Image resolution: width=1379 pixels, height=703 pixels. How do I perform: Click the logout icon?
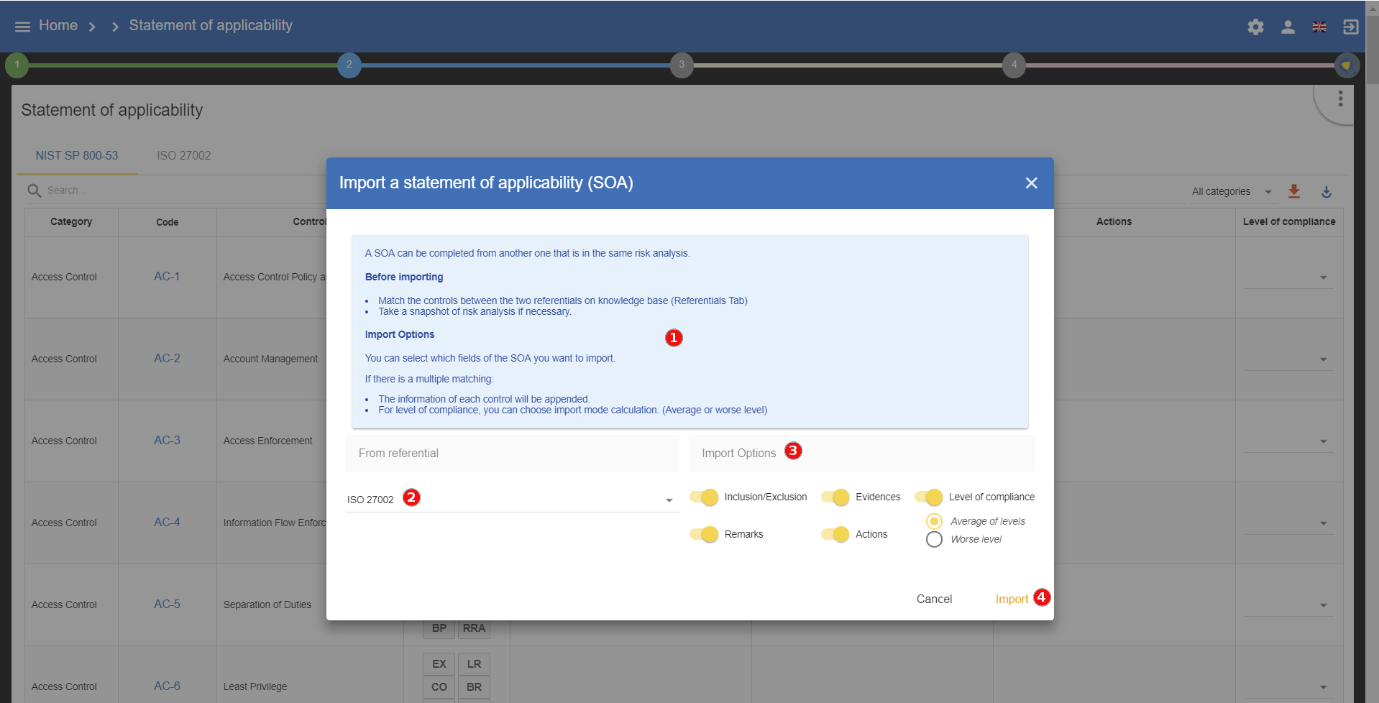(x=1350, y=27)
